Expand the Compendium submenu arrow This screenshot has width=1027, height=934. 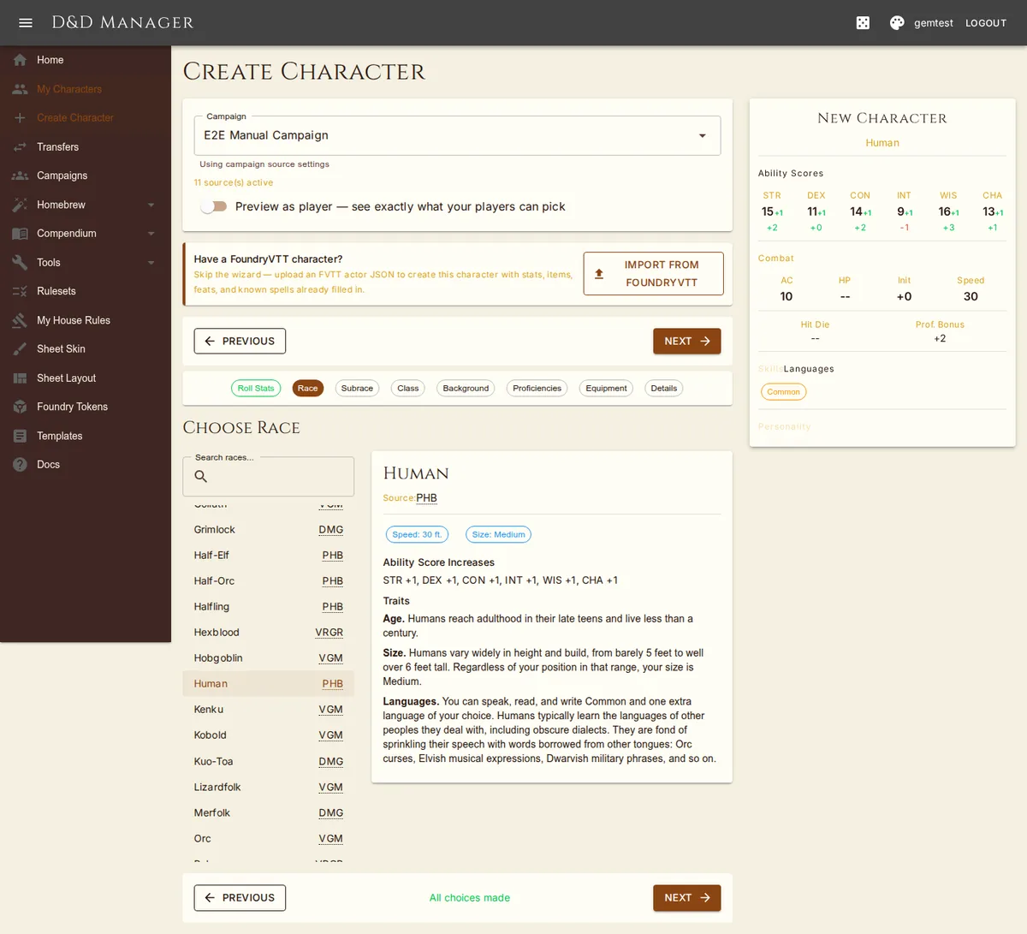point(151,234)
